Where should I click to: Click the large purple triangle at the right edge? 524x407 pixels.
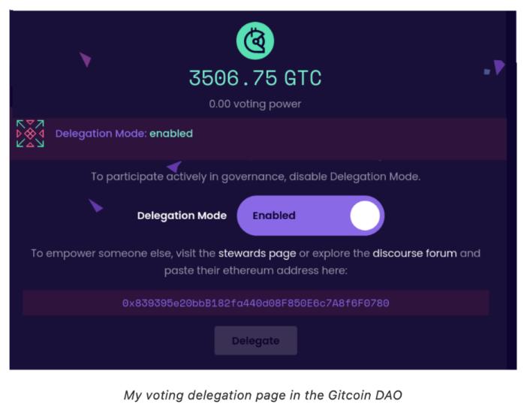point(498,68)
